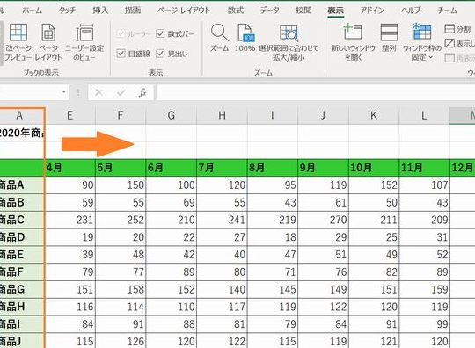Select the 4月 header cell

pos(70,167)
